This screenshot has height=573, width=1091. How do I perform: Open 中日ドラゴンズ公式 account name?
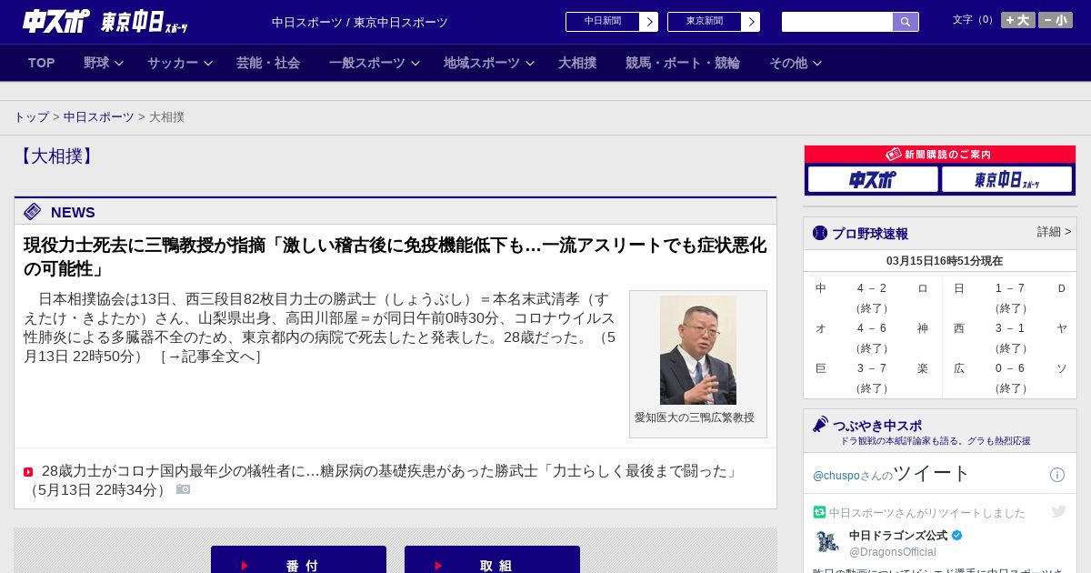point(898,536)
